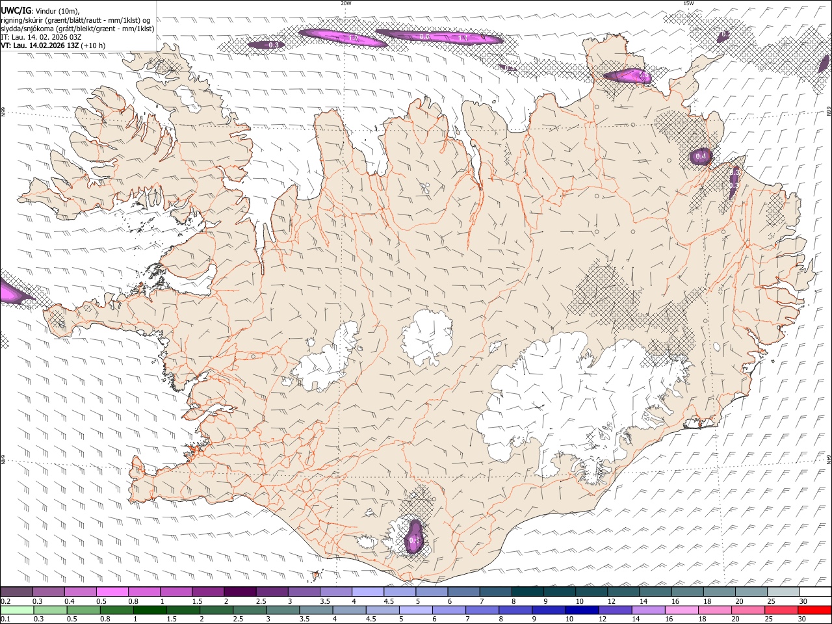Click the initial time line IT: Lau. 14. 02. 2026 03Z

(x=41, y=37)
